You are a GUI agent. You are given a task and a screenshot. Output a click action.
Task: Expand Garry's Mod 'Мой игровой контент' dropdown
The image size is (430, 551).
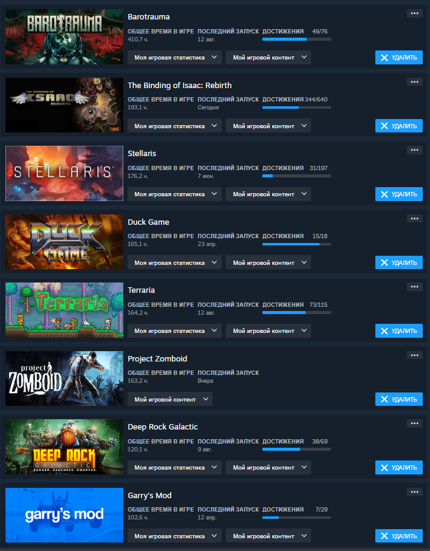(x=268, y=536)
